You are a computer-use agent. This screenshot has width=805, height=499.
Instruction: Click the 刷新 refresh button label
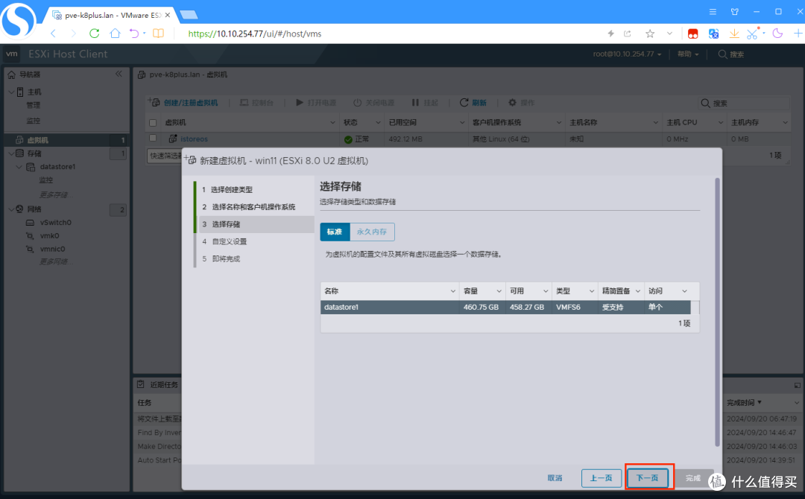tap(479, 103)
